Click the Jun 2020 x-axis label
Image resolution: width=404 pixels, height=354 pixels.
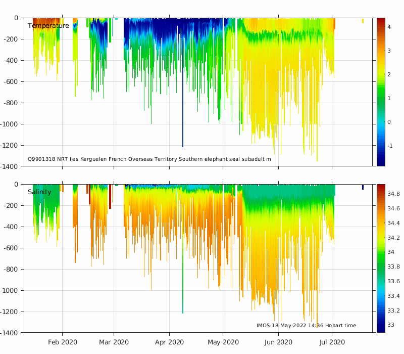pyautogui.click(x=278, y=342)
